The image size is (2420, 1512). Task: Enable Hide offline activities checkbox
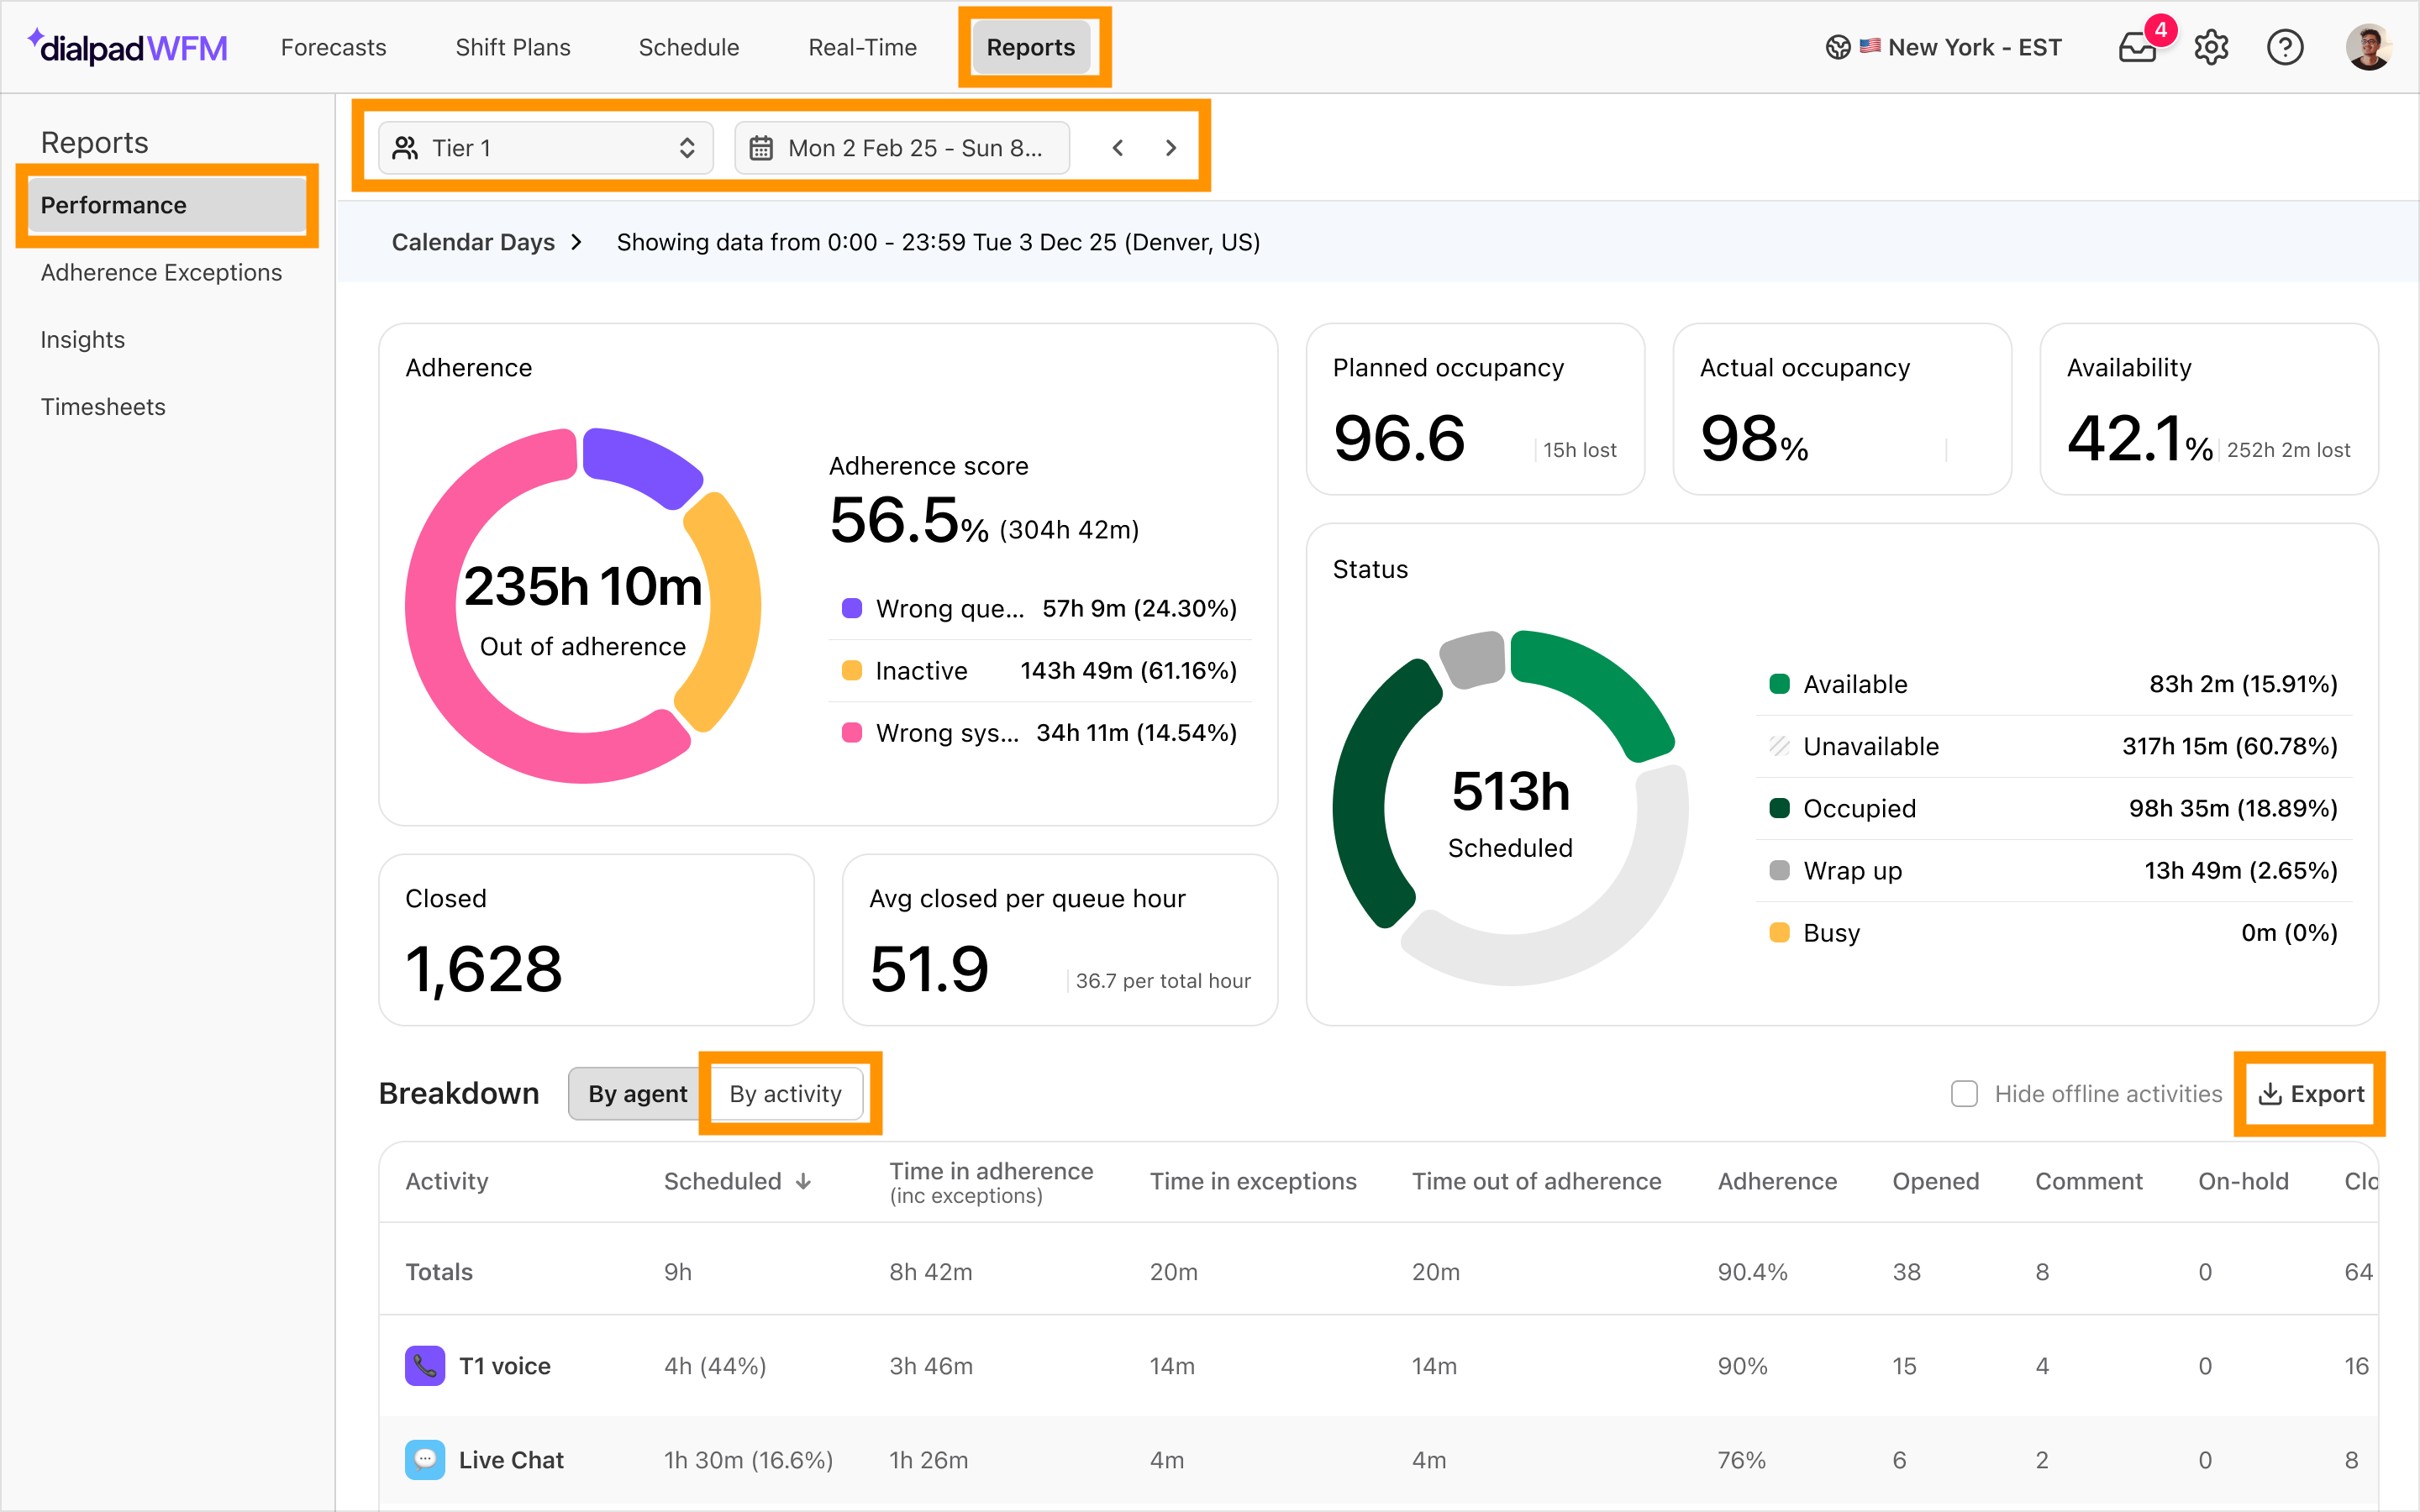pyautogui.click(x=1964, y=1093)
